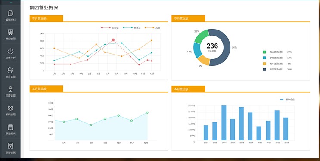Image resolution: width=320 pixels, height=161 pixels.
Task: Select the 票券设置 bottom sidebar icon
Action: 10,146
